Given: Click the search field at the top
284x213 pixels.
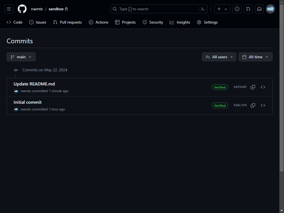Looking at the screenshot, I should [155, 9].
